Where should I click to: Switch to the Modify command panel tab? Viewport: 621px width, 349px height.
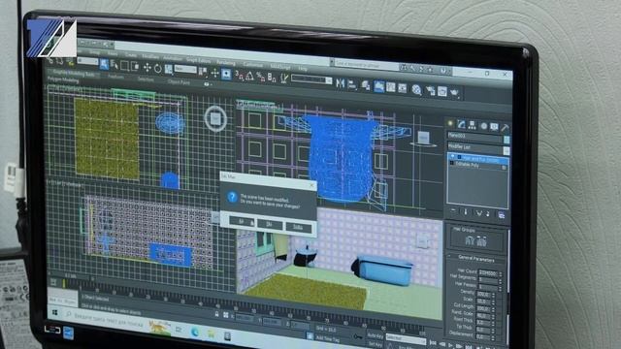(461, 124)
